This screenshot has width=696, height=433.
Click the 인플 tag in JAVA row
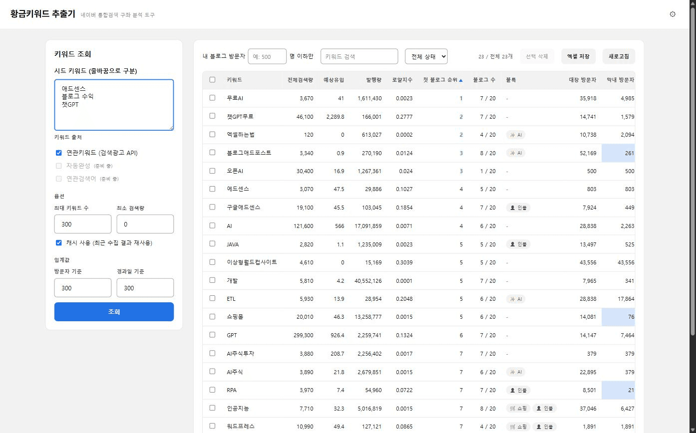click(518, 244)
